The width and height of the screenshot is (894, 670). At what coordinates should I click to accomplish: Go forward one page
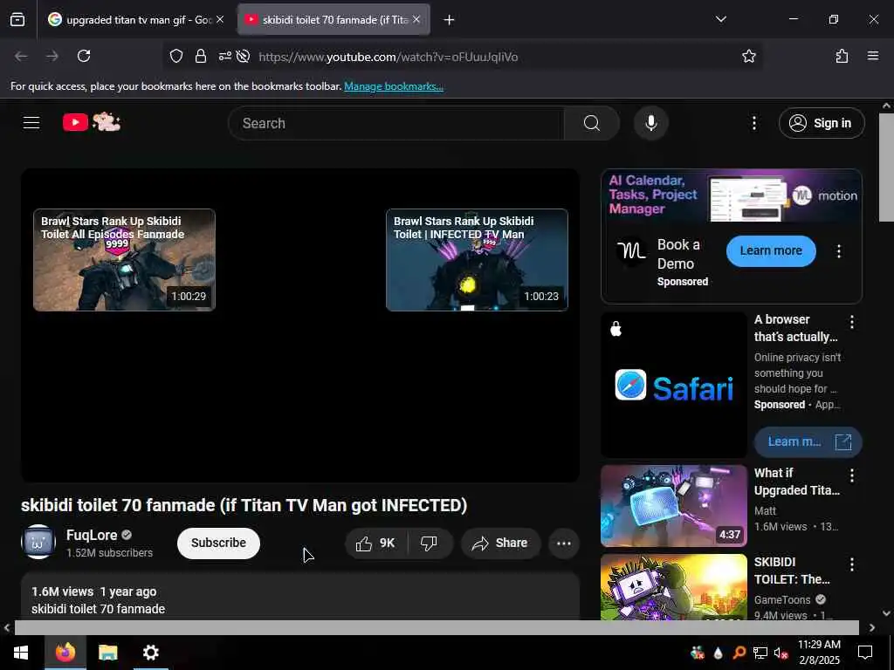[x=52, y=57]
